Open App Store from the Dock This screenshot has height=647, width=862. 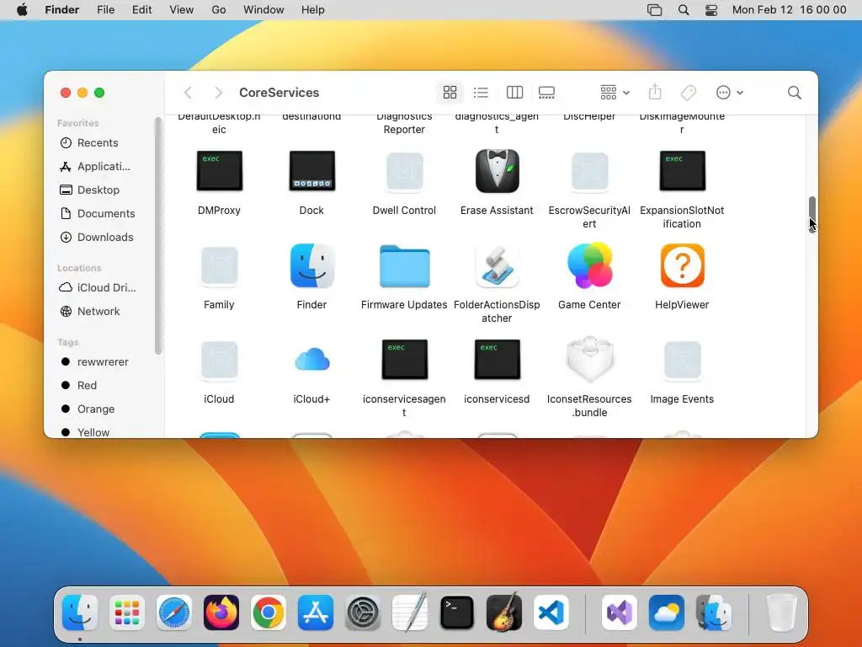(316, 612)
